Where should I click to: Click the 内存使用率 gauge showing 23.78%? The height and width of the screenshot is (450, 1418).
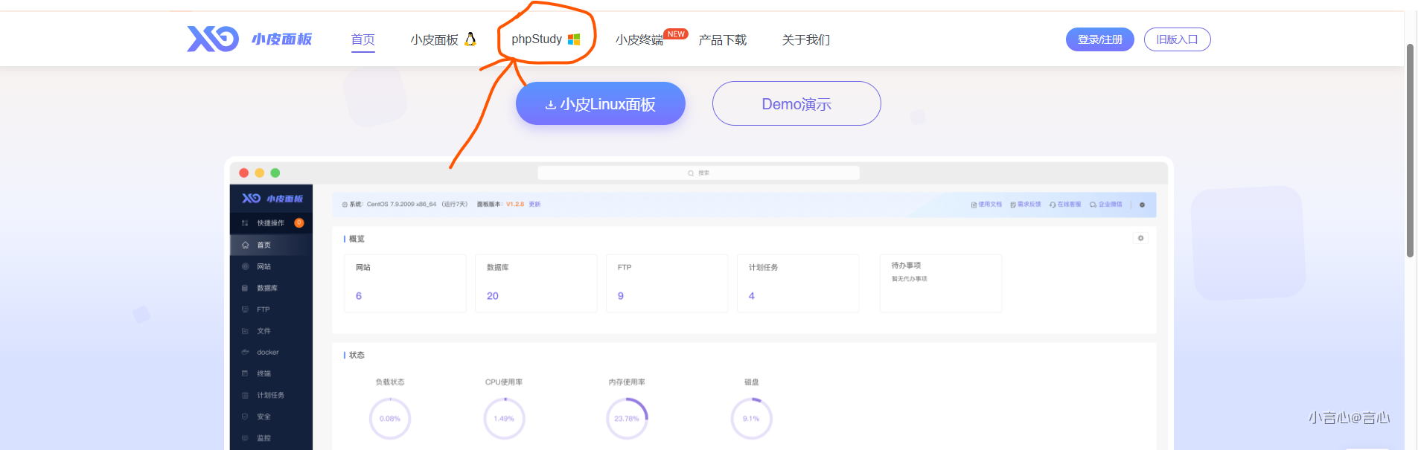(x=627, y=418)
